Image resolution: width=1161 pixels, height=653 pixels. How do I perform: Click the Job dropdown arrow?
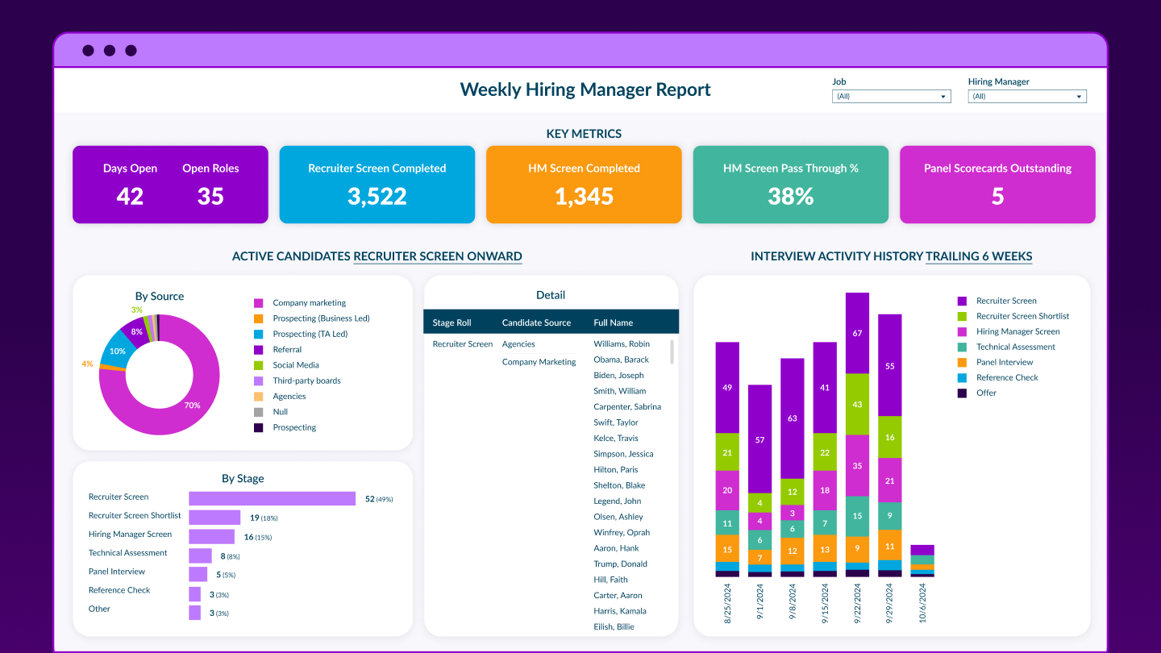[943, 97]
